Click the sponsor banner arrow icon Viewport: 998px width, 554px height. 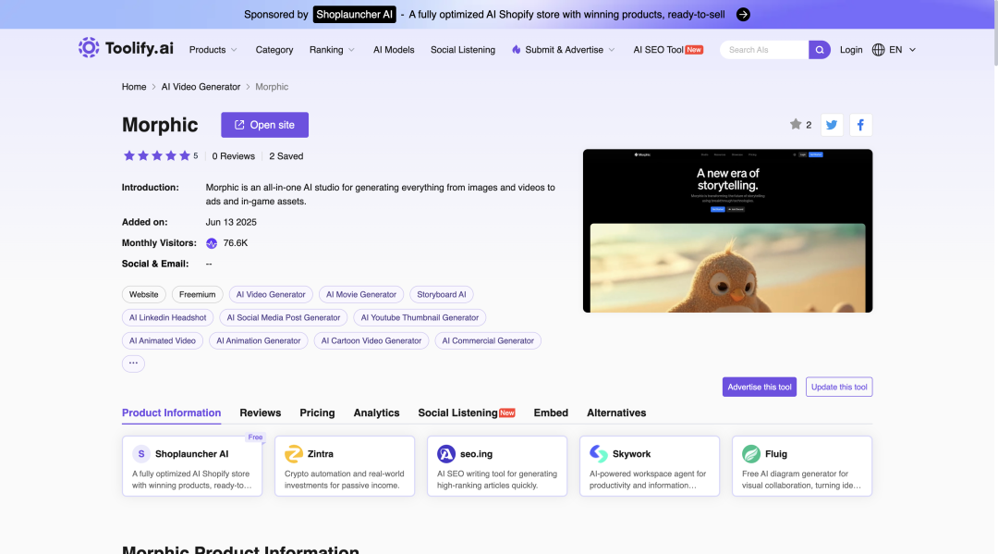tap(743, 15)
